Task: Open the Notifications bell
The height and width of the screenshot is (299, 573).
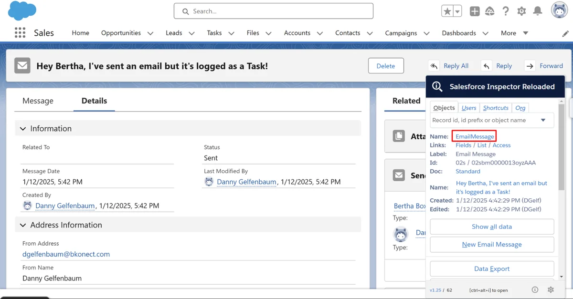Action: tap(538, 11)
